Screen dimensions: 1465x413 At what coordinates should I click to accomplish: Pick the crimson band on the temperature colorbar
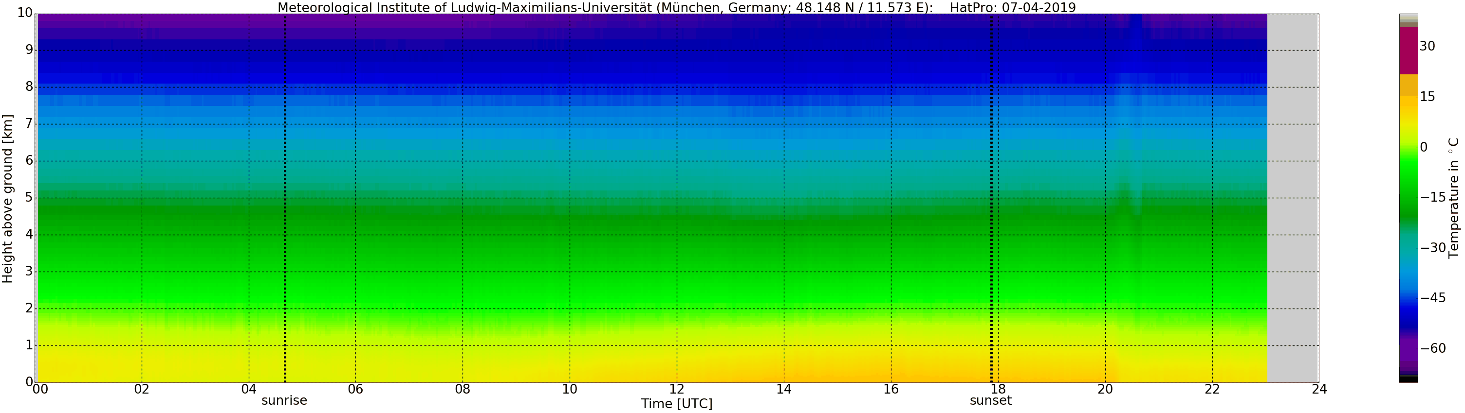(x=1408, y=51)
